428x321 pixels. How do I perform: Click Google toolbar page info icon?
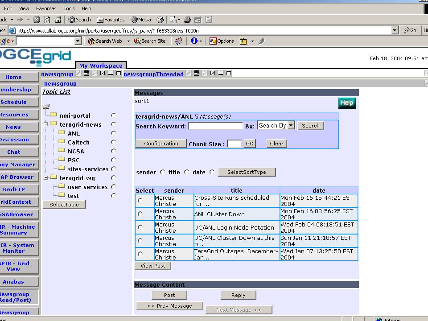(x=194, y=41)
